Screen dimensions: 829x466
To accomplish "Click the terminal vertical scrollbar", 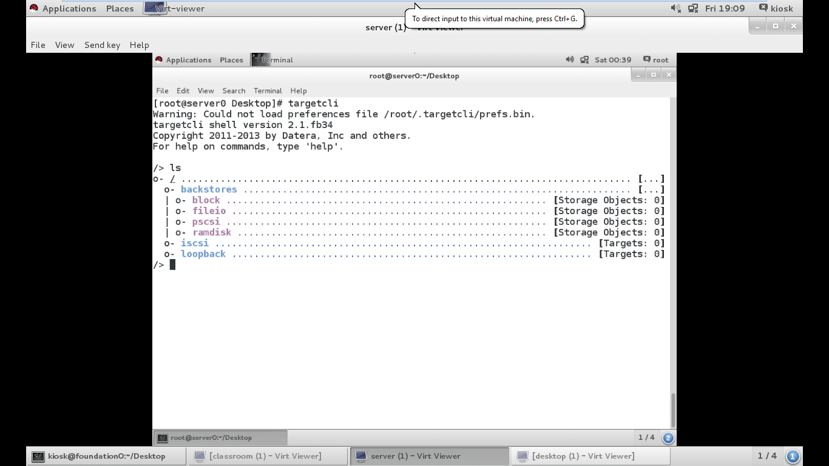I will click(672, 410).
